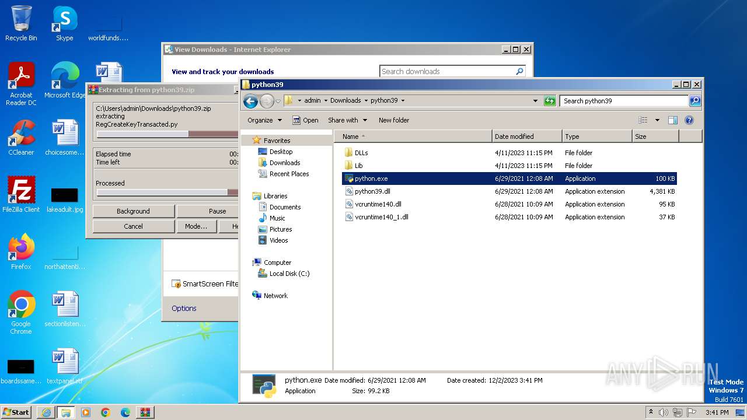Click the Mode... button

pos(196,226)
